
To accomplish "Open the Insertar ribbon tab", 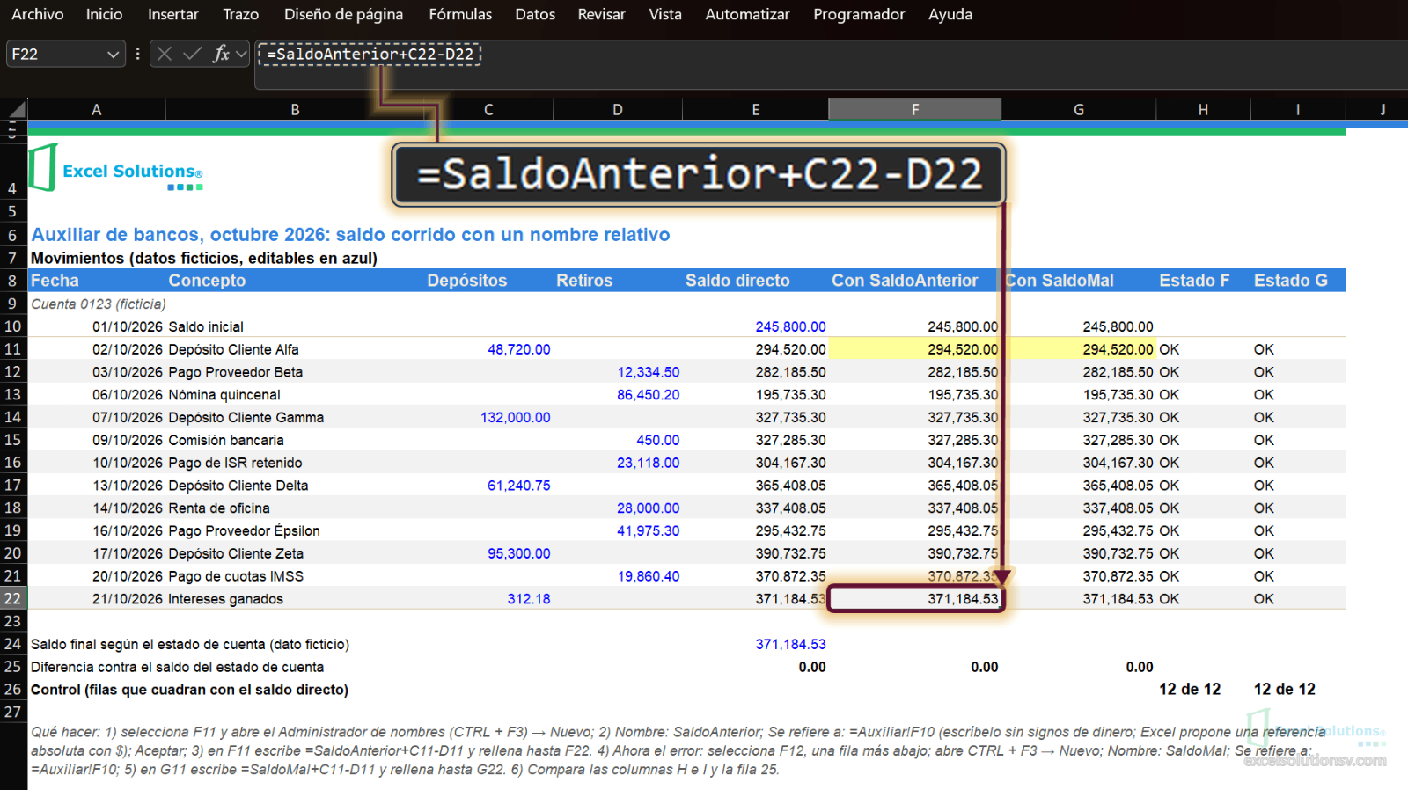I will pos(172,14).
